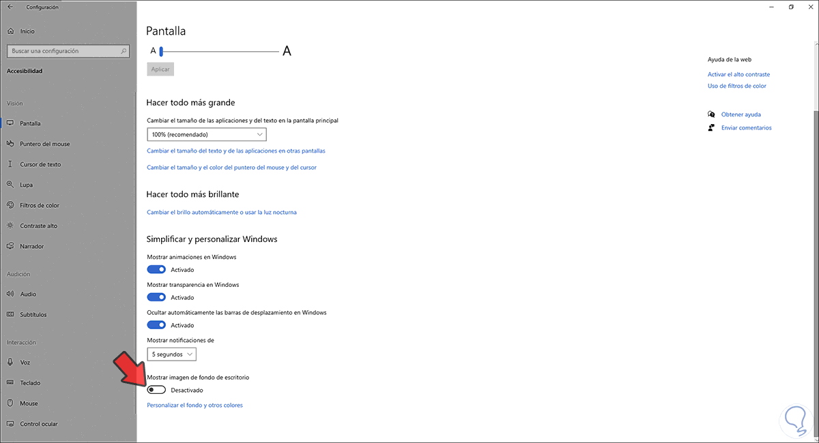Go to Subtítulos in the sidebar

pos(33,314)
